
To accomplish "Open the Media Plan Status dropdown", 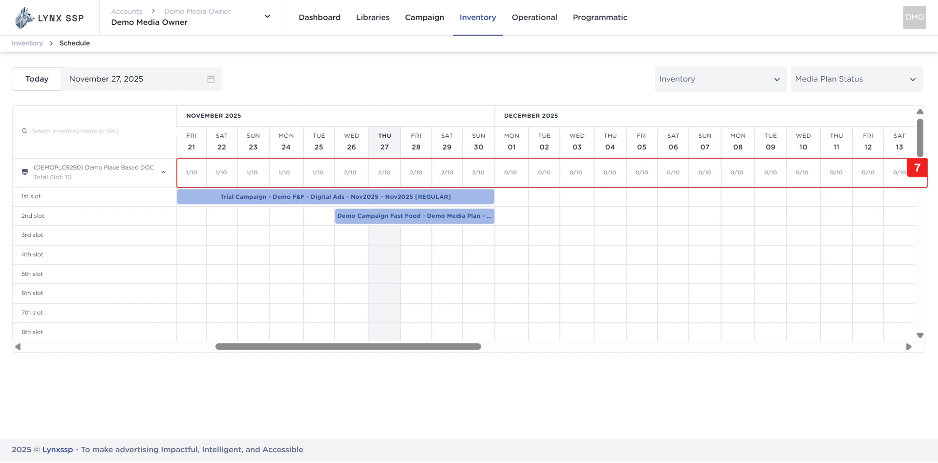I will tap(856, 79).
